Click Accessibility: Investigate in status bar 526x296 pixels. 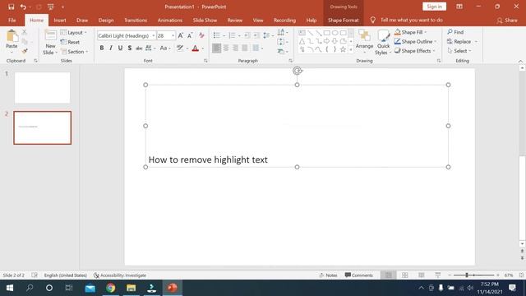[x=120, y=275]
